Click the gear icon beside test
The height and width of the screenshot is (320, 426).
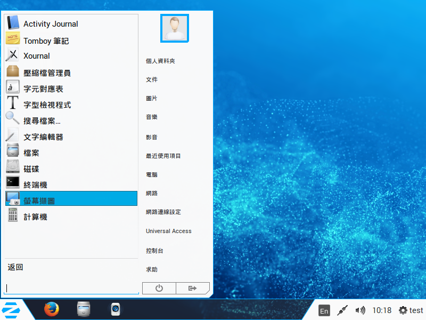(403, 310)
